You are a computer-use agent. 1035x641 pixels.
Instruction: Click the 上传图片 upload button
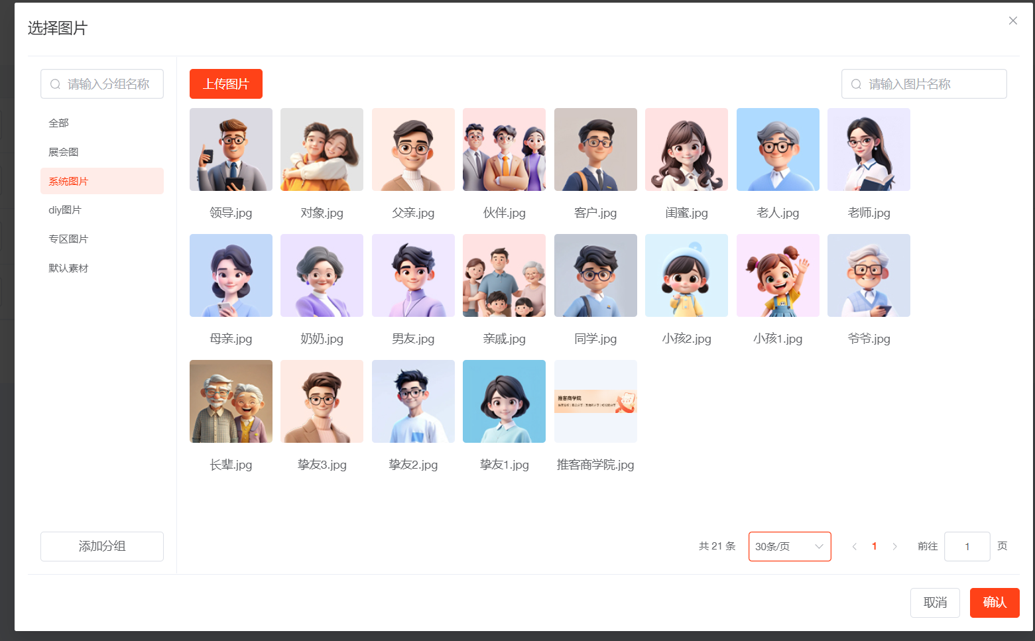(x=225, y=84)
